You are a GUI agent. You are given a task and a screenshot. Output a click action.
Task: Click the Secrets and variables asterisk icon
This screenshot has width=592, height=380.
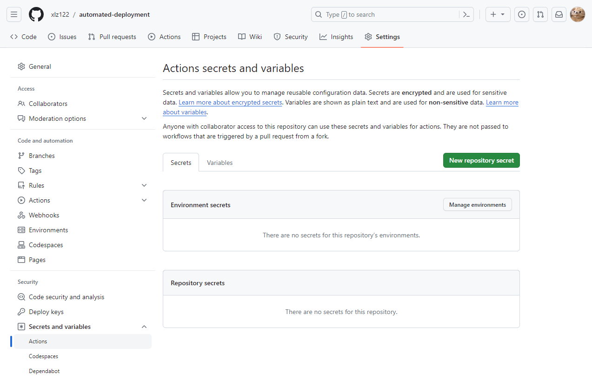click(21, 327)
